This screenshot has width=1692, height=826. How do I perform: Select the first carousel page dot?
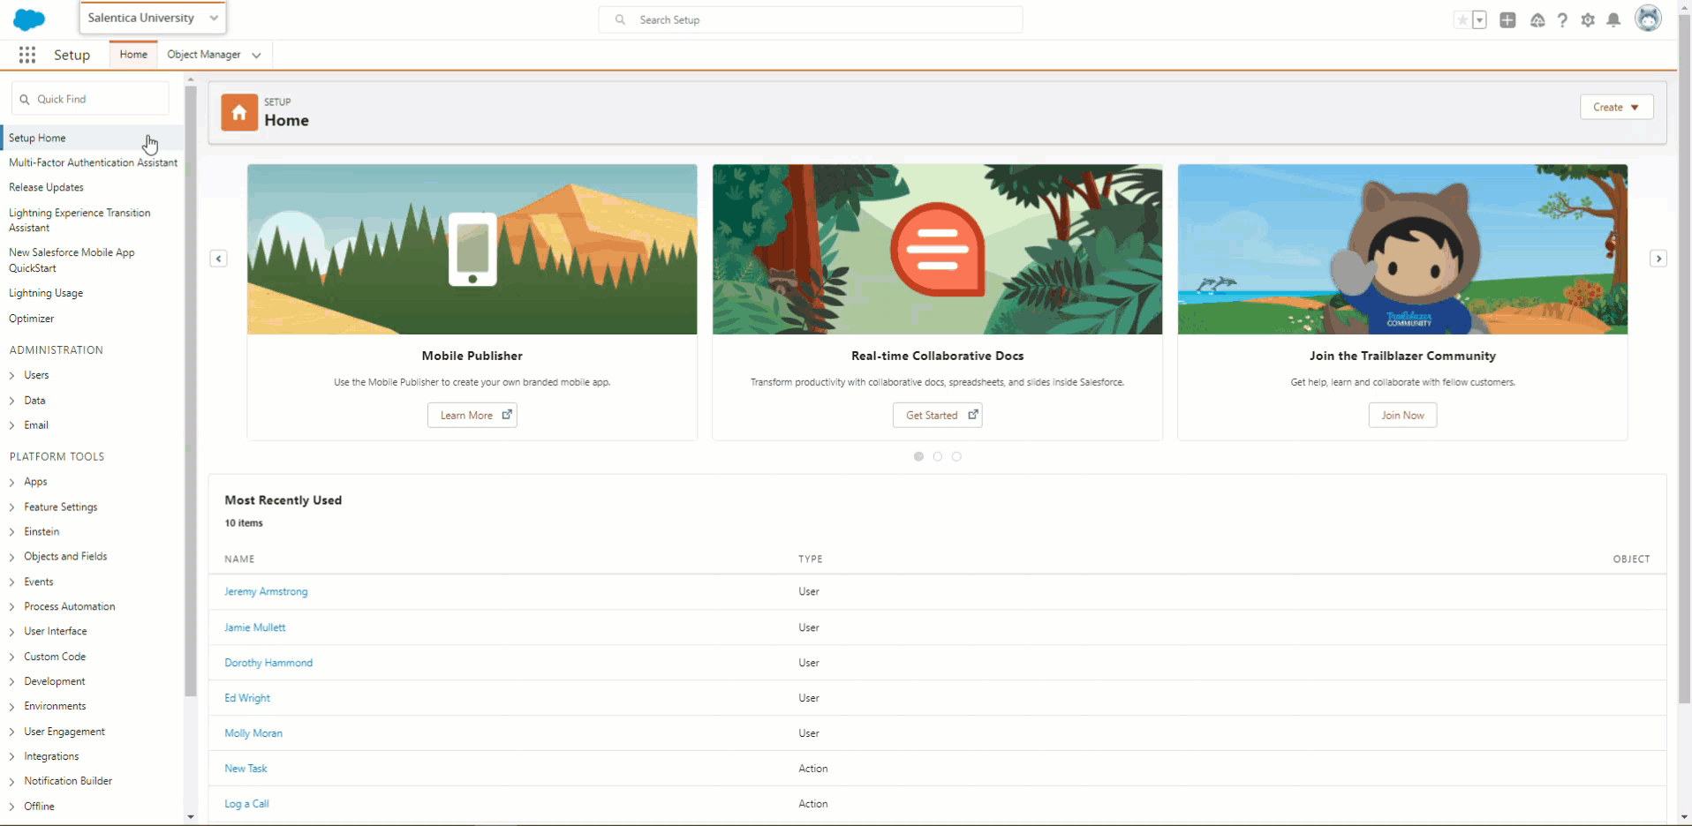click(x=918, y=456)
